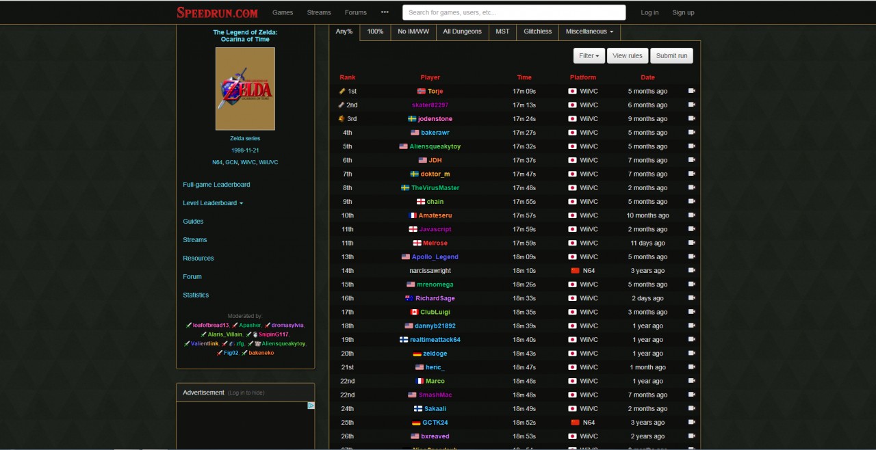Image resolution: width=876 pixels, height=450 pixels.
Task: Click China platform flag in narcissawright's row
Action: point(575,271)
